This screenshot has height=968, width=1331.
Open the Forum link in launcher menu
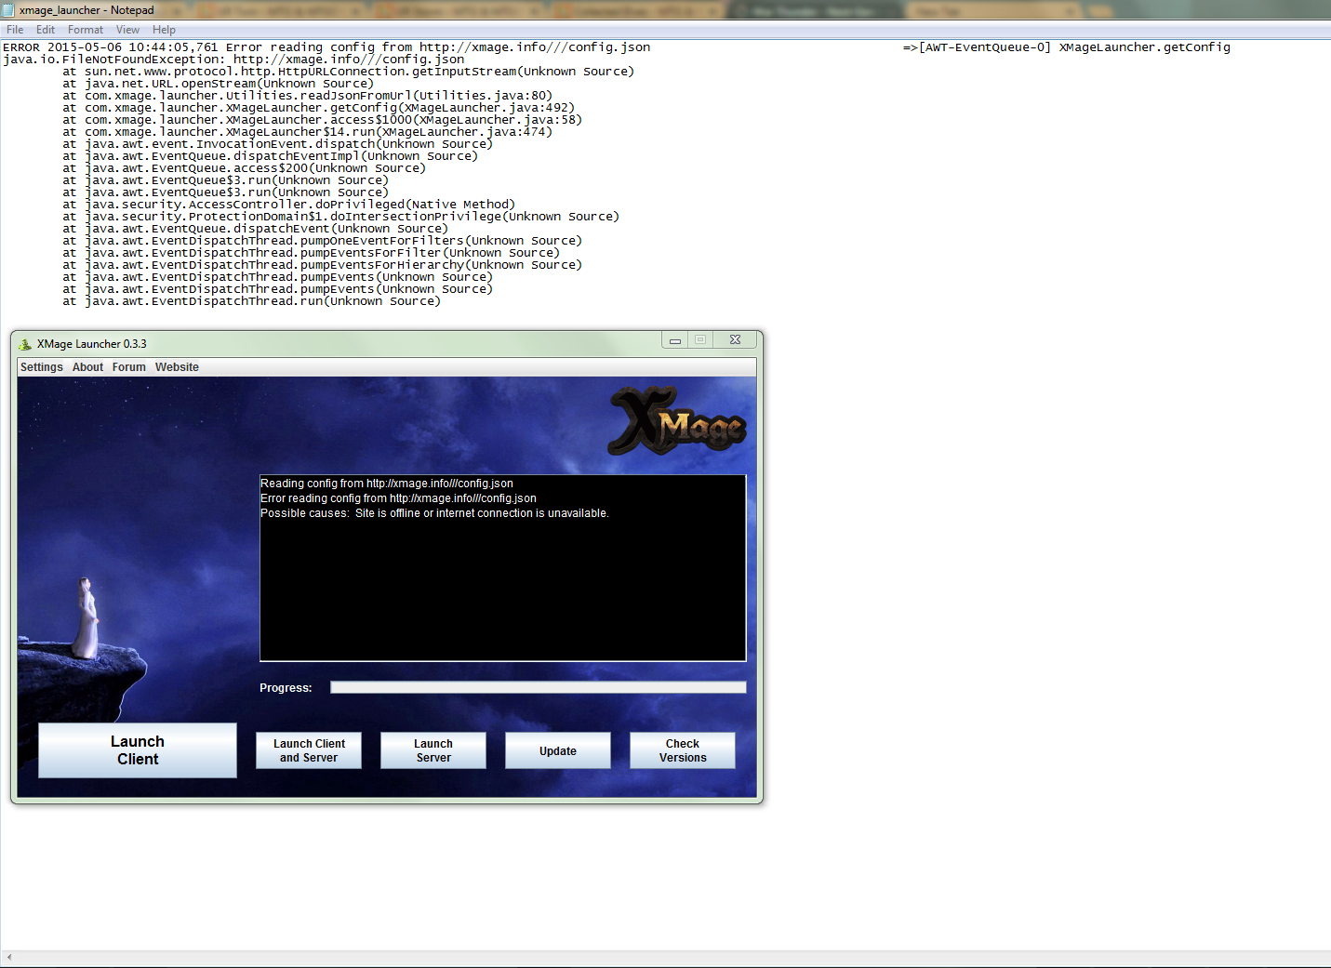click(129, 367)
